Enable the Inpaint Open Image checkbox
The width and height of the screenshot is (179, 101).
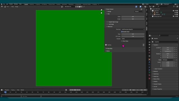108,22
